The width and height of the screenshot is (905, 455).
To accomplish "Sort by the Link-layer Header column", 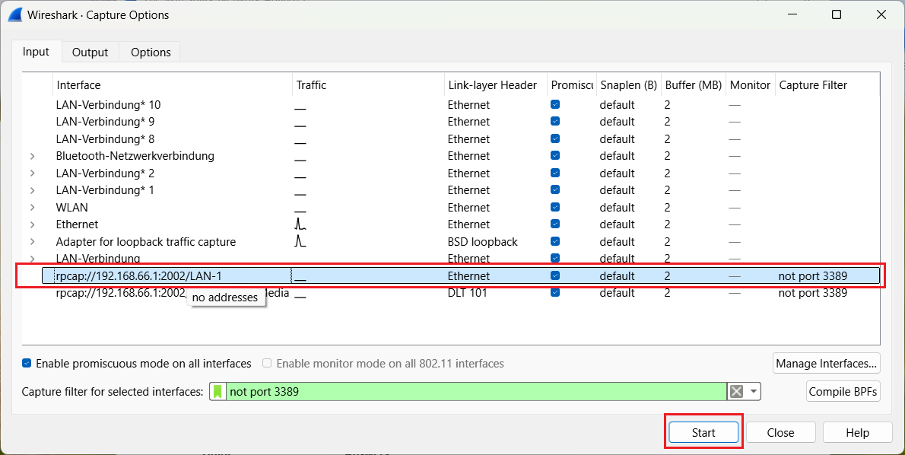I will point(492,85).
